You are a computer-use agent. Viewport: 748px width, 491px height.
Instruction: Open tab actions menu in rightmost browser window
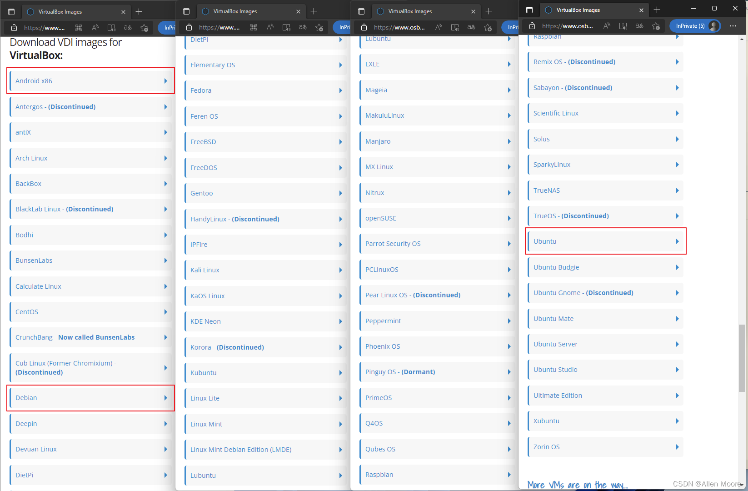[x=529, y=10]
